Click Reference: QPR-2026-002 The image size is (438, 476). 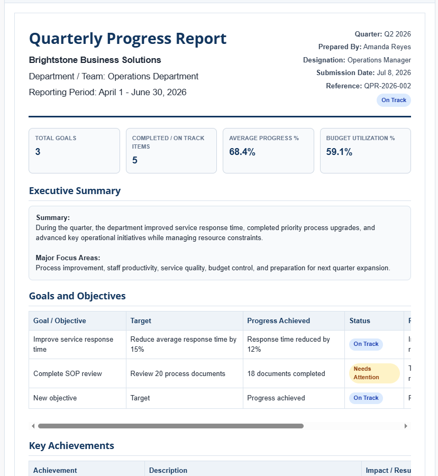pyautogui.click(x=369, y=86)
